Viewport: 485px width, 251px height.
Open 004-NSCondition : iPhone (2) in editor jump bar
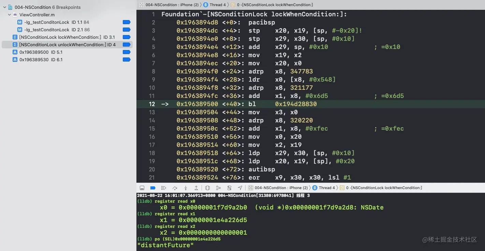(169, 5)
